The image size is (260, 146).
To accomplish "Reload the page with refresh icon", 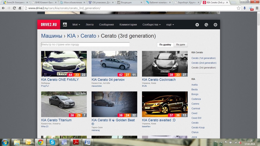I will click(14, 8).
